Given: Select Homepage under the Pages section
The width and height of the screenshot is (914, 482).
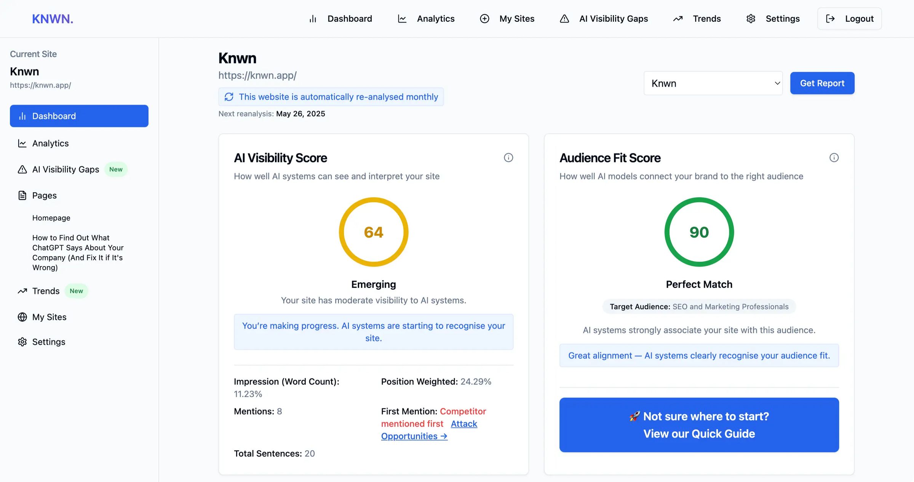Looking at the screenshot, I should point(51,217).
